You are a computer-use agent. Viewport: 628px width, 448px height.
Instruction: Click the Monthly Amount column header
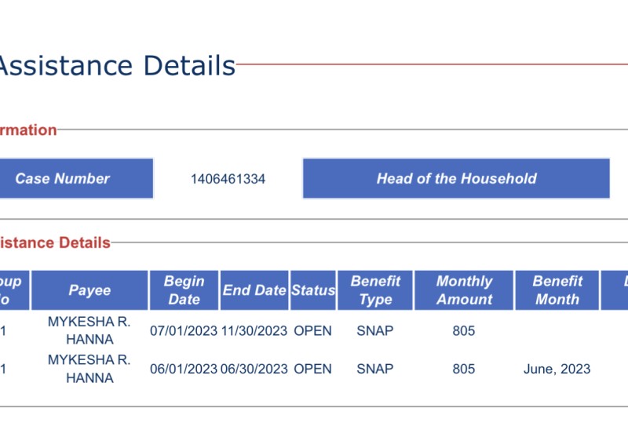click(464, 290)
